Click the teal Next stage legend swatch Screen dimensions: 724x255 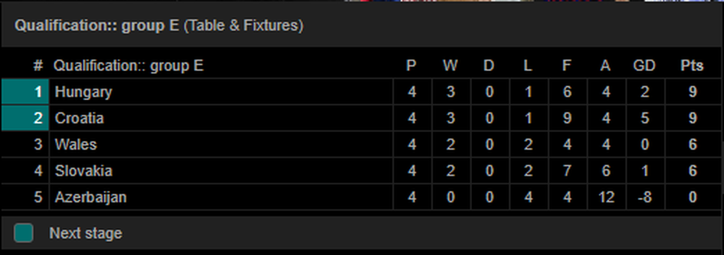23,233
